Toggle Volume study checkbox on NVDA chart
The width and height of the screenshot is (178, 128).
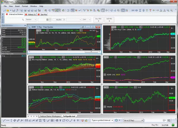click(x=105, y=107)
